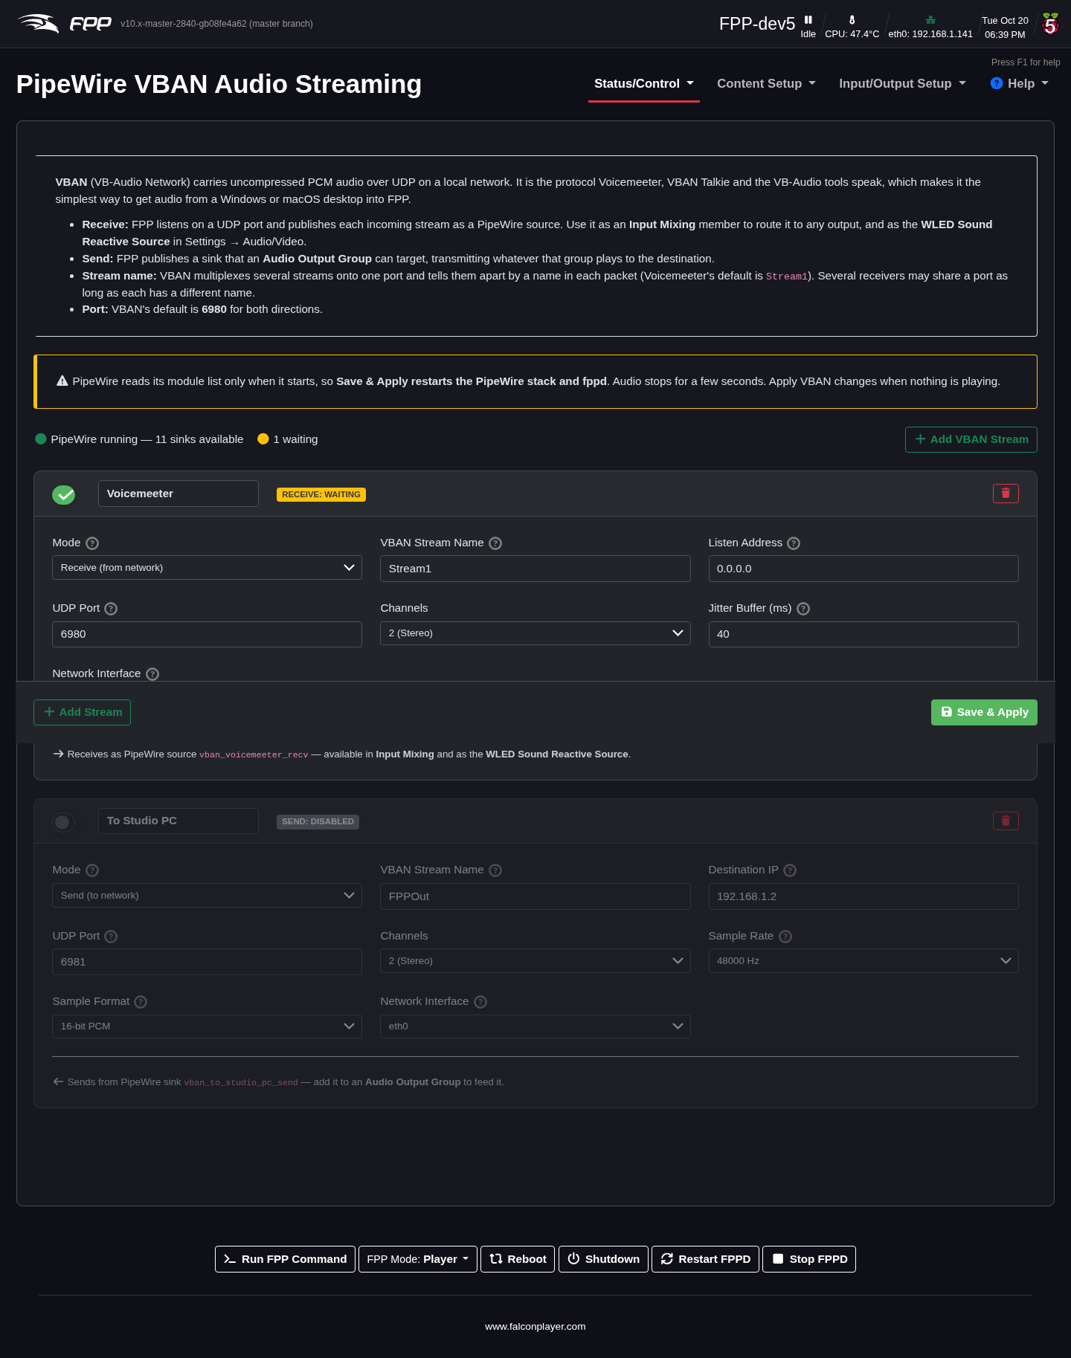This screenshot has width=1071, height=1358.
Task: Open help for Voicemeeter VBAN Stream Name
Action: [495, 543]
